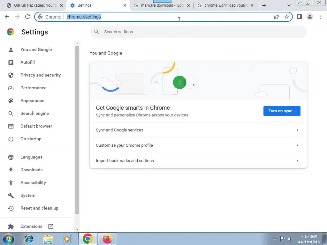This screenshot has height=245, width=327.
Task: Close the malware download tab
Action: [188, 5]
